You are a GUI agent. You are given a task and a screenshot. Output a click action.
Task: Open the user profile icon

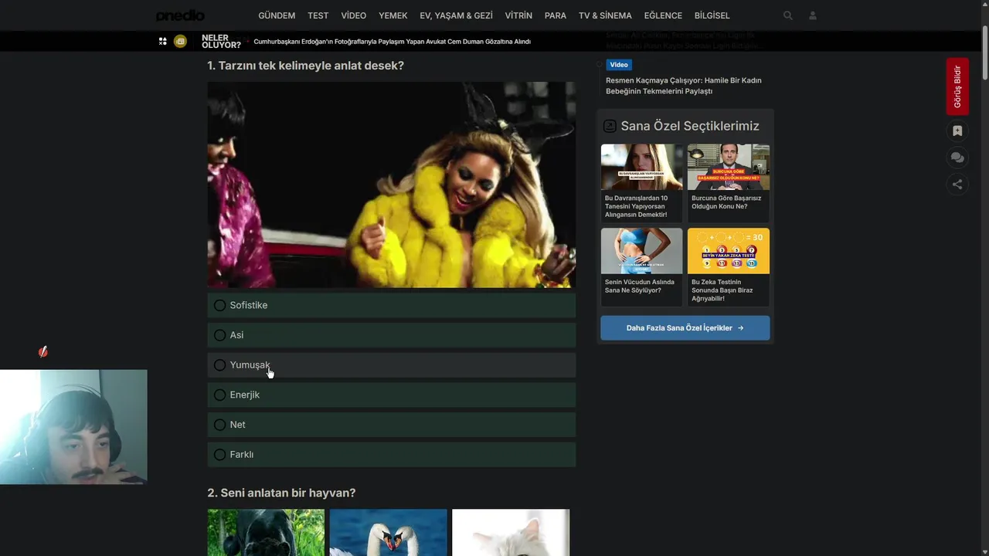pyautogui.click(x=813, y=15)
